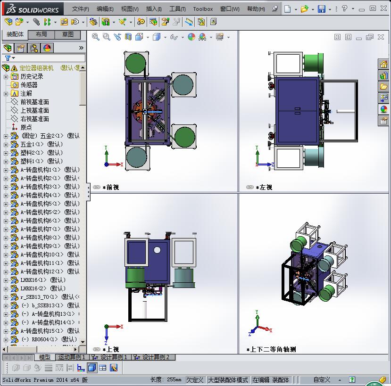The height and width of the screenshot is (386, 391).
Task: Select the 定位器组装机 top assembly node
Action: [36, 68]
